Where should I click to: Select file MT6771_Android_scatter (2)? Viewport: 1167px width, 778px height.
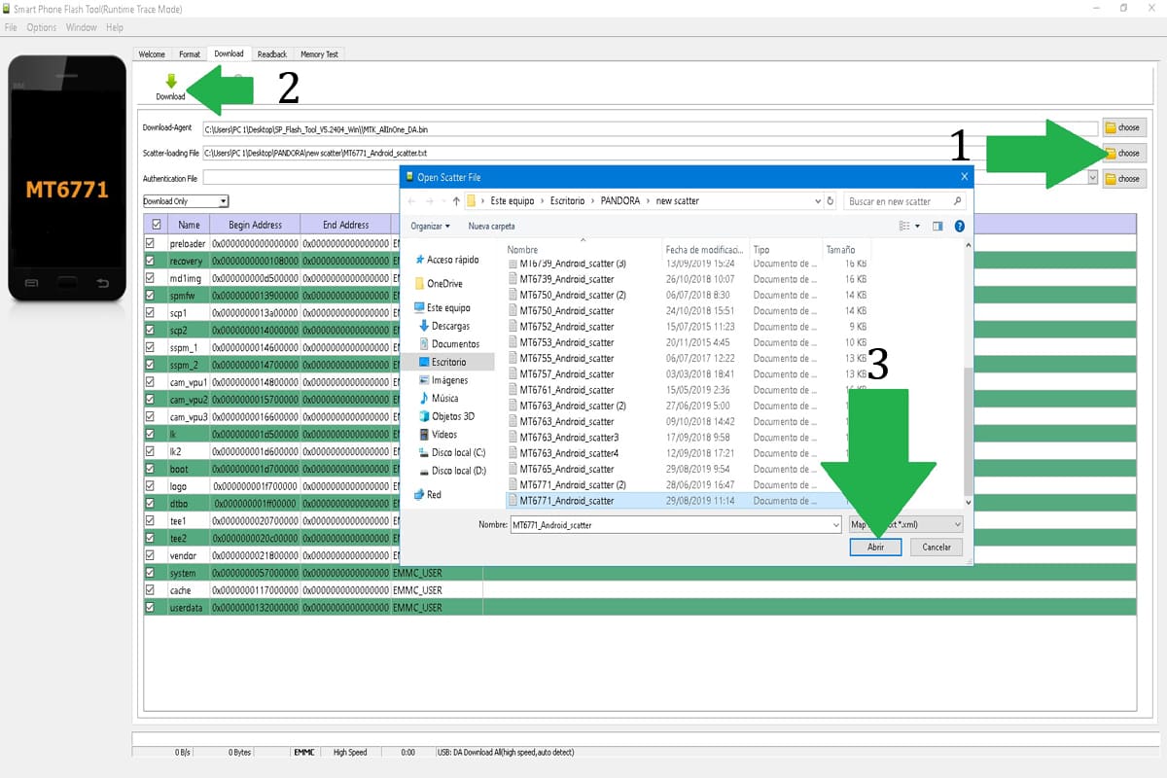[572, 484]
